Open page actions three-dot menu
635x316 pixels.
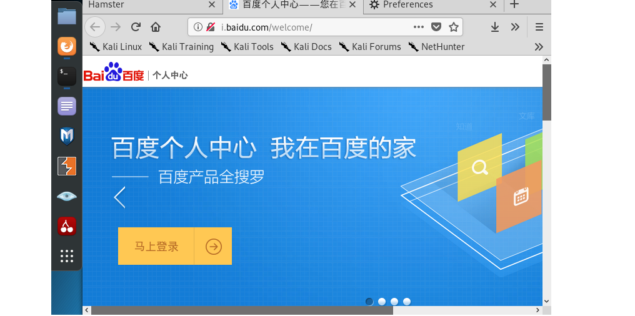[418, 27]
